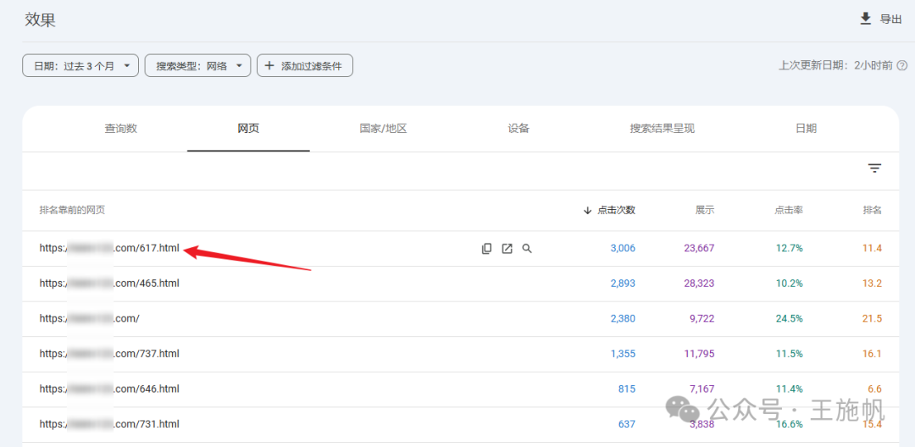Viewport: 915px width, 447px height.
Task: Switch to the 国家/地区 tab
Action: pyautogui.click(x=383, y=129)
